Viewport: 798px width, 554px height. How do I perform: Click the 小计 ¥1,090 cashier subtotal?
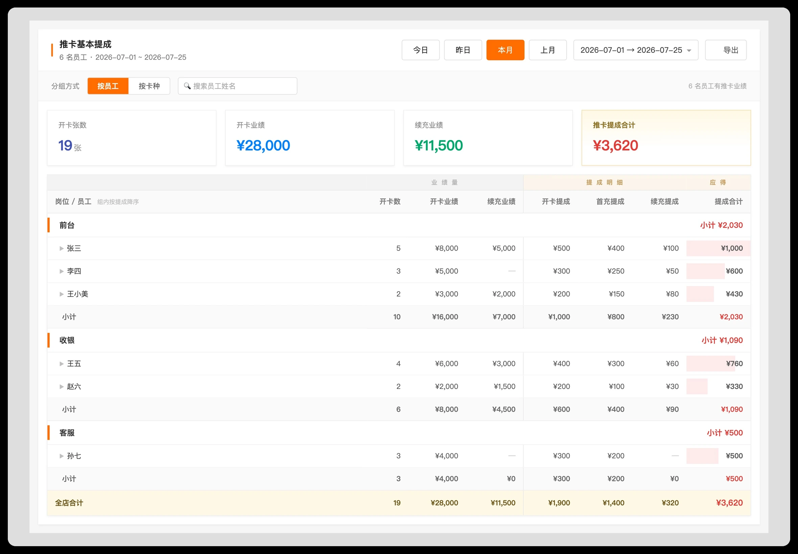pyautogui.click(x=722, y=340)
